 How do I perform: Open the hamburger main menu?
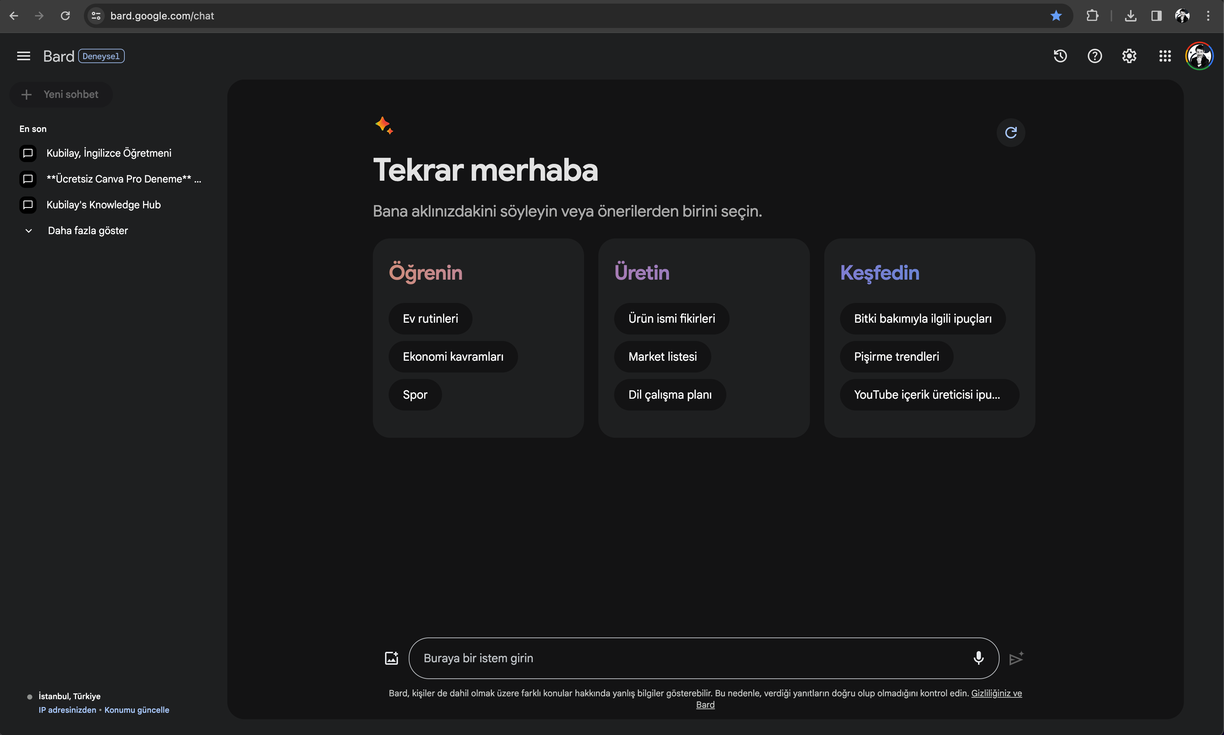[23, 56]
